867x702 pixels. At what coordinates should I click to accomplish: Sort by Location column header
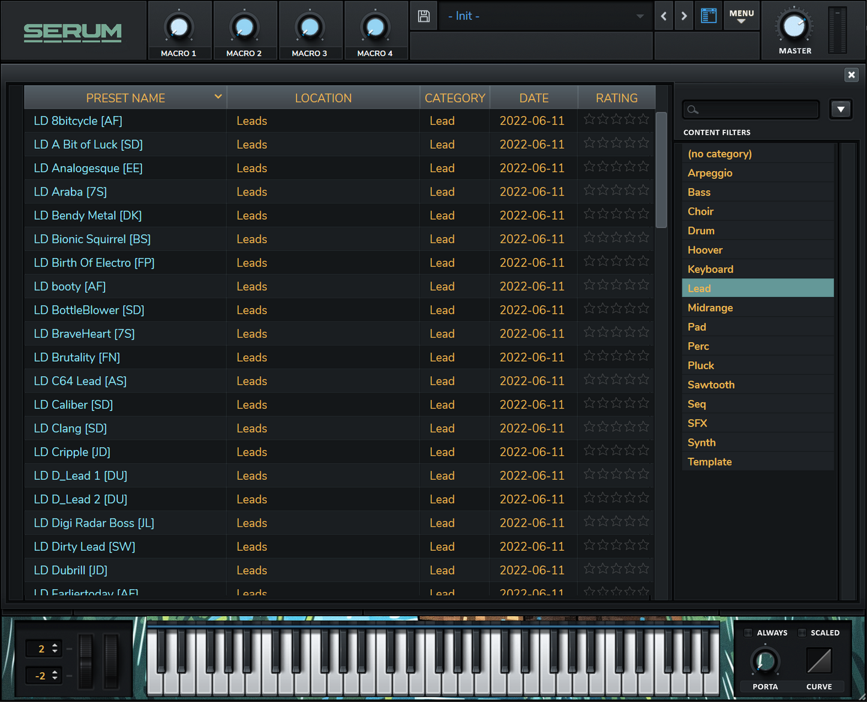(323, 98)
